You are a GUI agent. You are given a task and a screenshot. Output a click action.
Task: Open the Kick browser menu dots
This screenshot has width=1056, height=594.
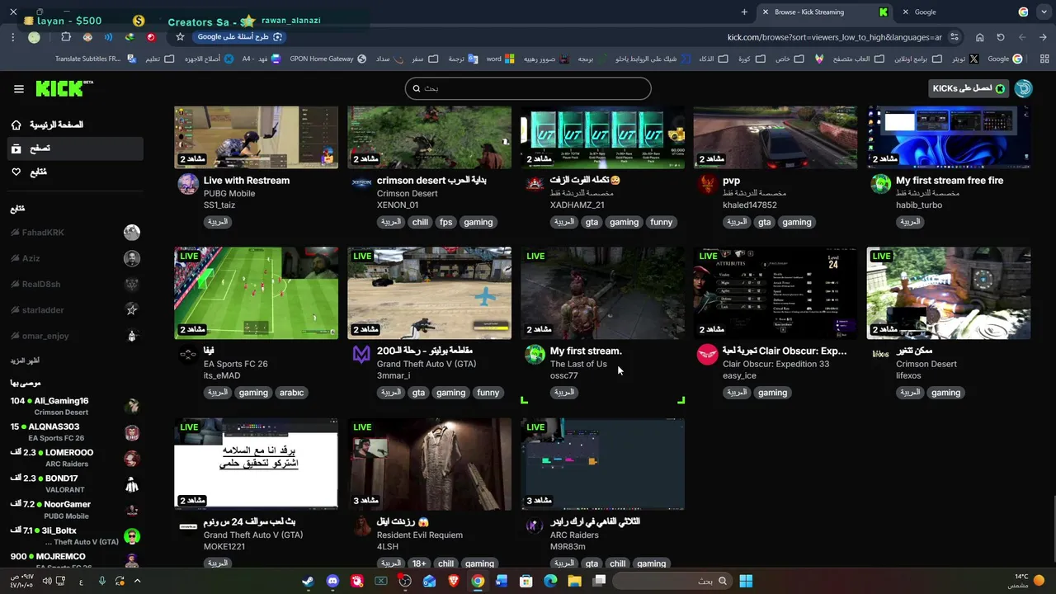click(x=13, y=37)
